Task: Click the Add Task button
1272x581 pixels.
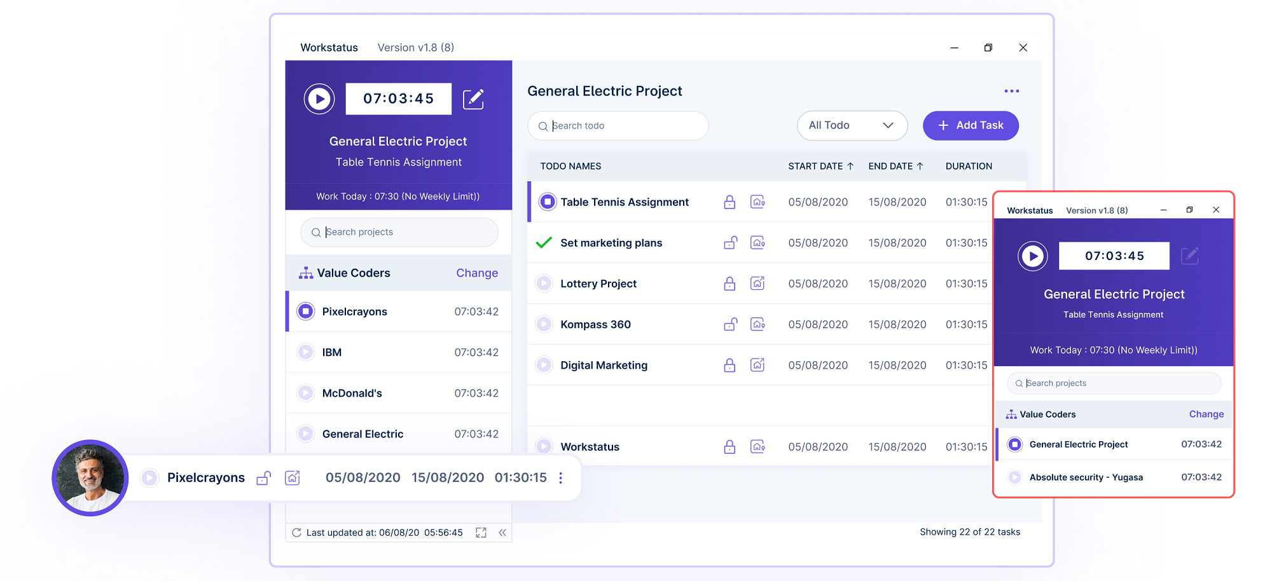Action: click(971, 125)
